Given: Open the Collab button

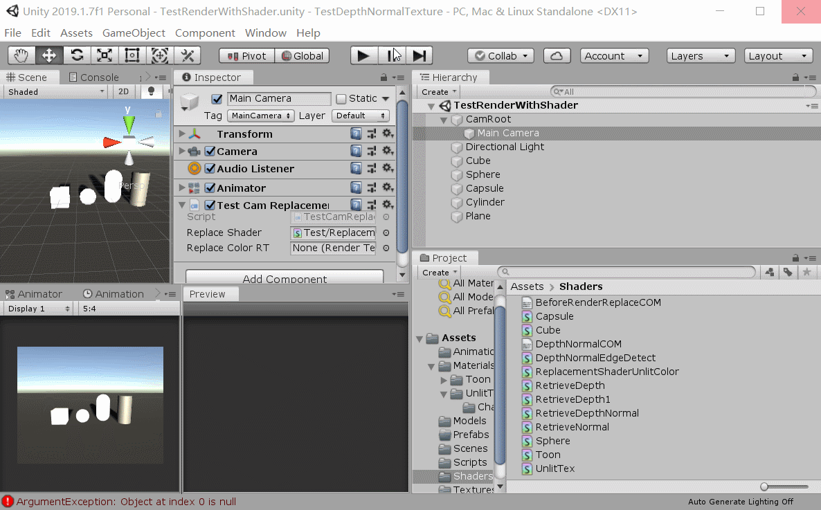Looking at the screenshot, I should (501, 56).
